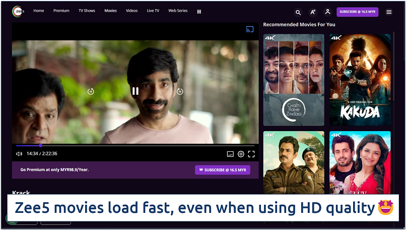Go to the Home menu item

click(39, 11)
